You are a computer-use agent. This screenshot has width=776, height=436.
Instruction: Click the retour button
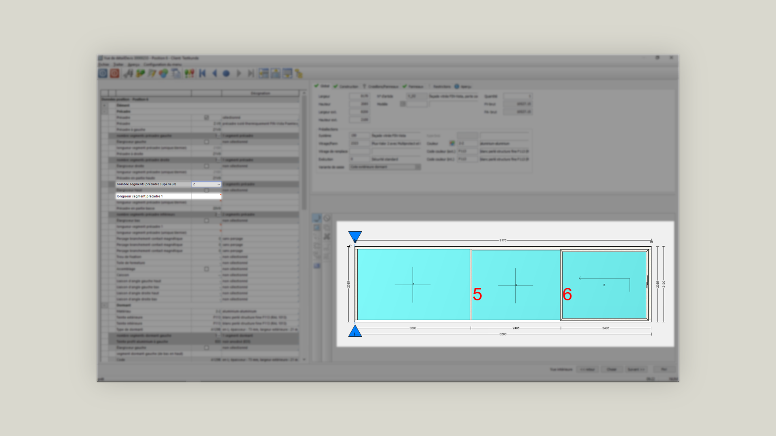[587, 369]
